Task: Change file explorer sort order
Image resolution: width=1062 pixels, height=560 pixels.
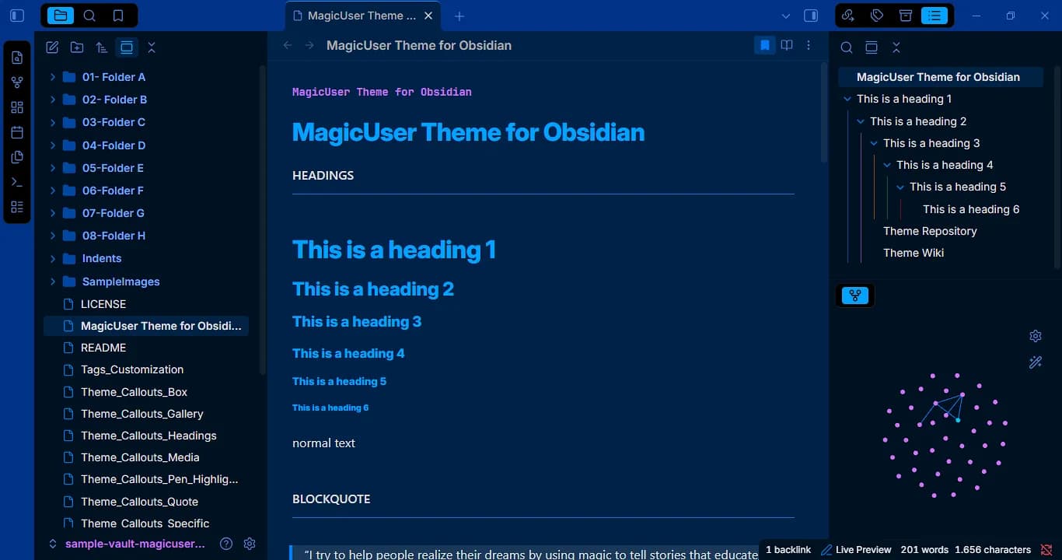Action: point(102,47)
